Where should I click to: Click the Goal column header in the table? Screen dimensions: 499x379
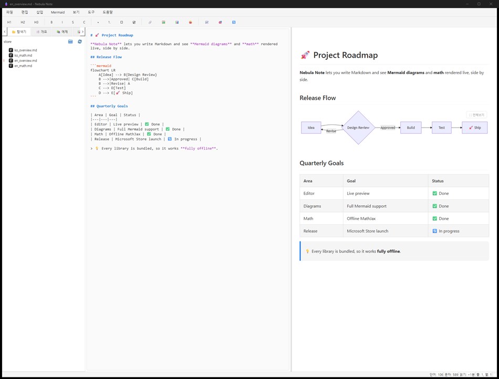(386, 181)
